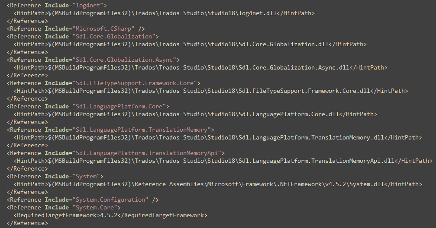Viewport: 436px width, 228px height.
Task: Click the closing Reference tag after System.dll
Action: pos(27,192)
